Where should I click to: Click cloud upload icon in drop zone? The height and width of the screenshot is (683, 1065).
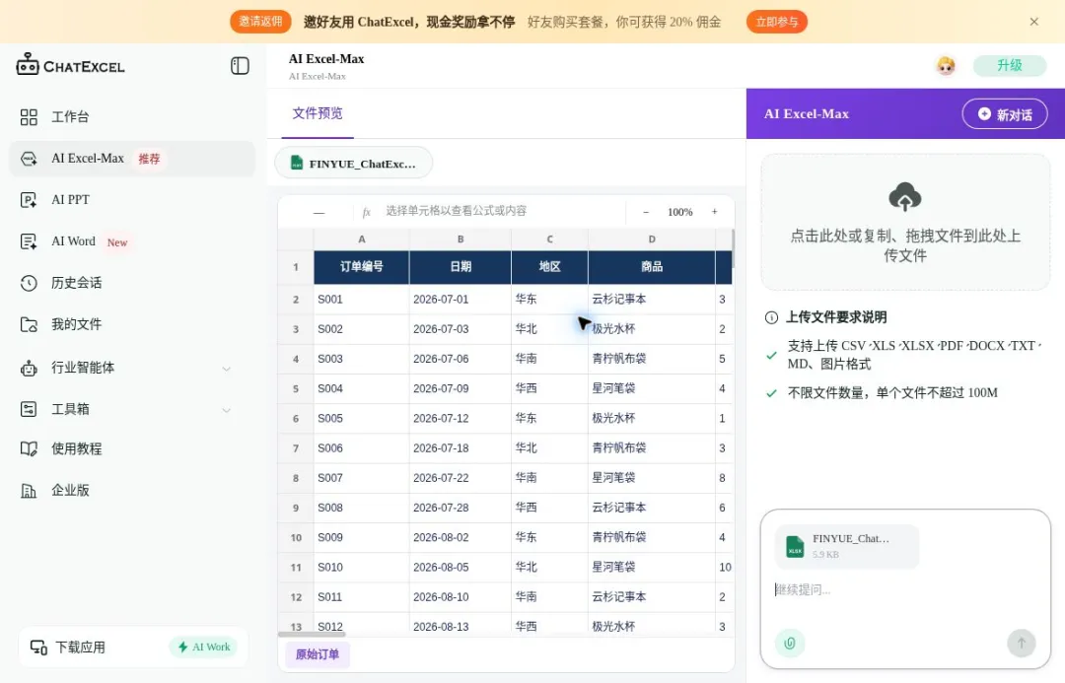(904, 197)
